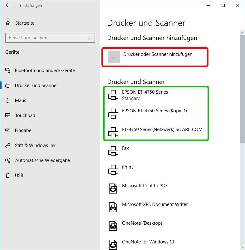
Task: Select ET-4750 Series(Netzwerk) an ARLTCOM printer
Action: [x=162, y=130]
